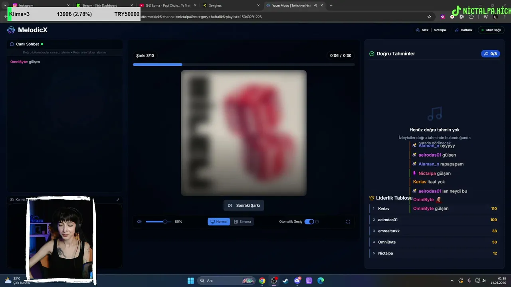The height and width of the screenshot is (287, 511).
Task: Click the Canlı Sohbet heading
Action: point(28,44)
